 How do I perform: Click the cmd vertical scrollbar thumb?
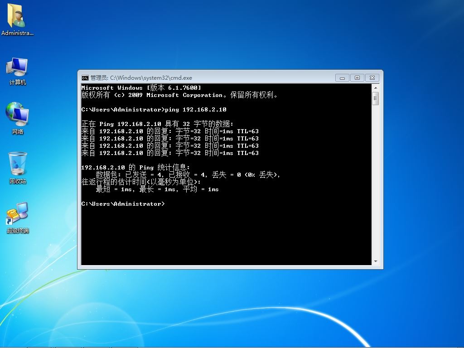(376, 98)
